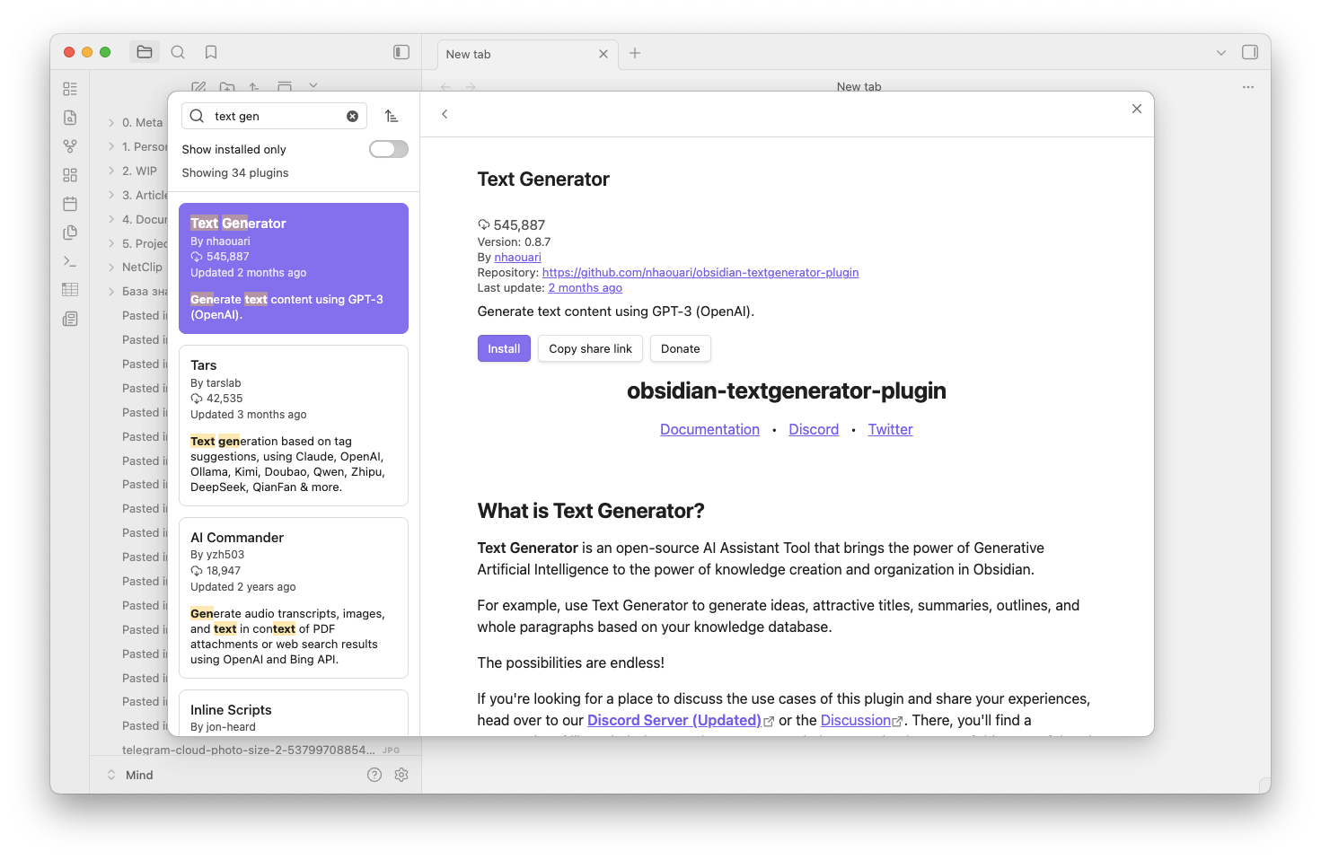Screen dimensions: 1321x860
Task: Open the tab list dropdown chevron
Action: click(x=1221, y=53)
